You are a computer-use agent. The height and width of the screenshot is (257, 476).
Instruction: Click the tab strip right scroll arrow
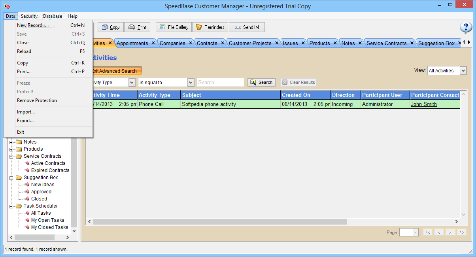pyautogui.click(x=469, y=42)
